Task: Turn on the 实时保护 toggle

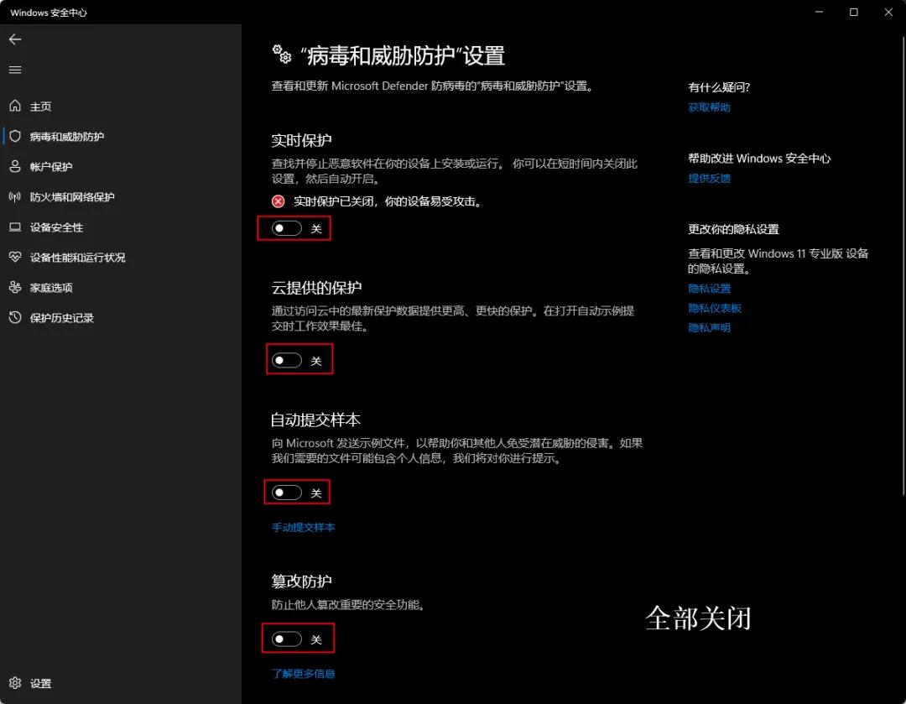Action: (x=287, y=228)
